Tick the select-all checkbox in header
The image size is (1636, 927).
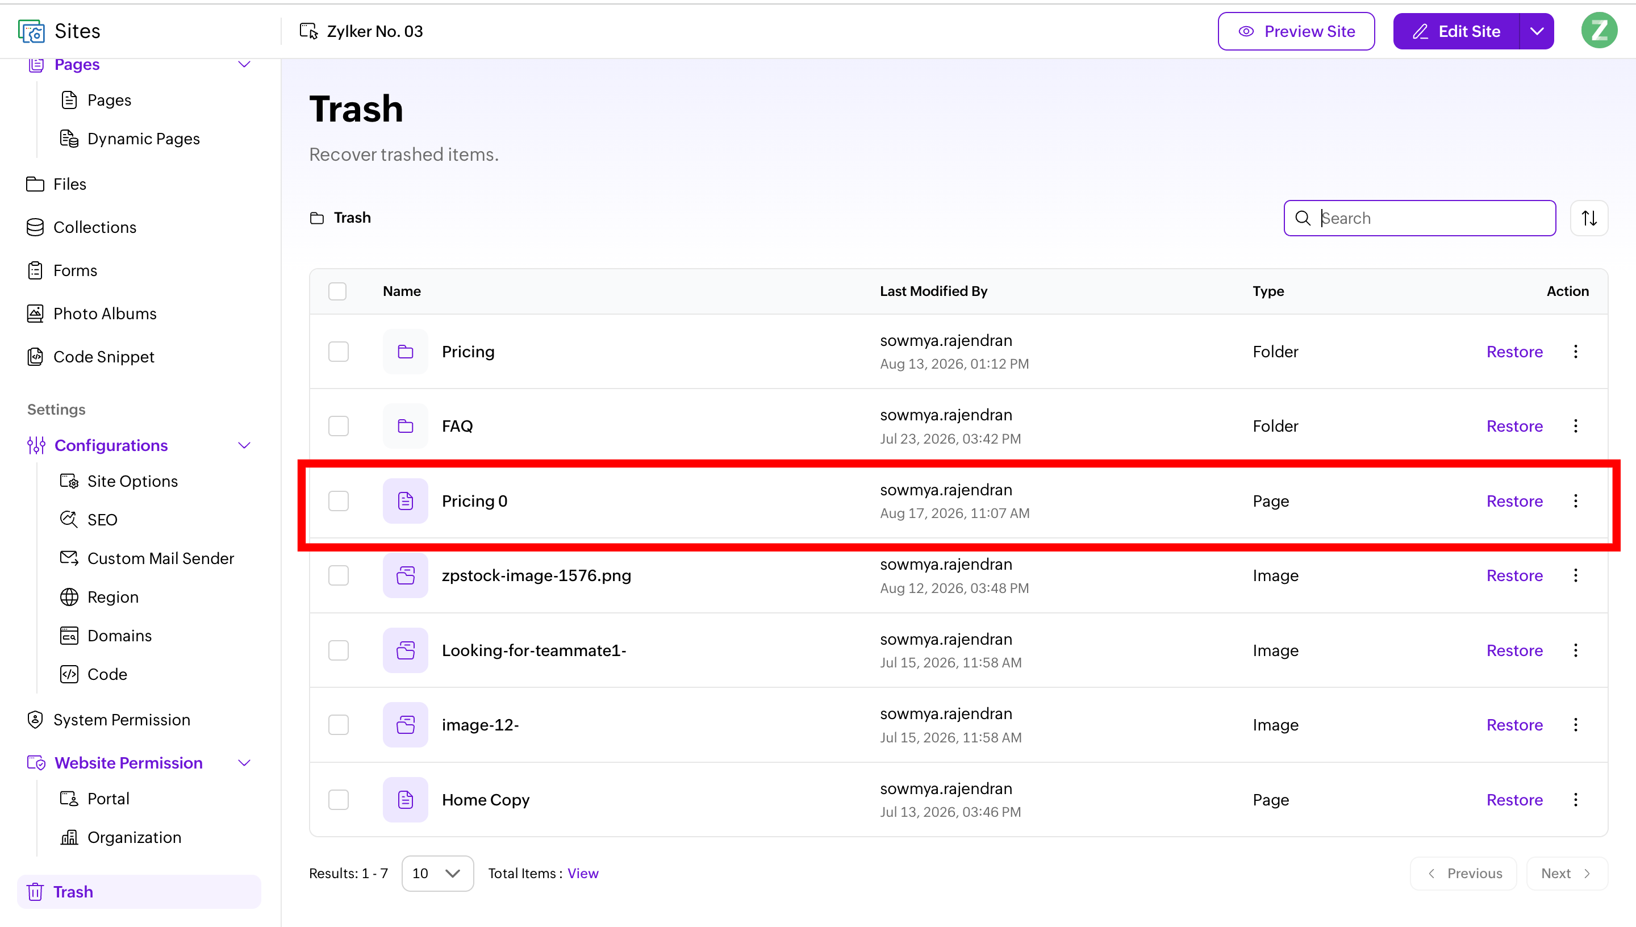click(337, 291)
